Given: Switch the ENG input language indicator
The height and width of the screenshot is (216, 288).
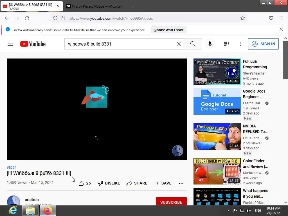Looking at the screenshot, I should 258,210.
